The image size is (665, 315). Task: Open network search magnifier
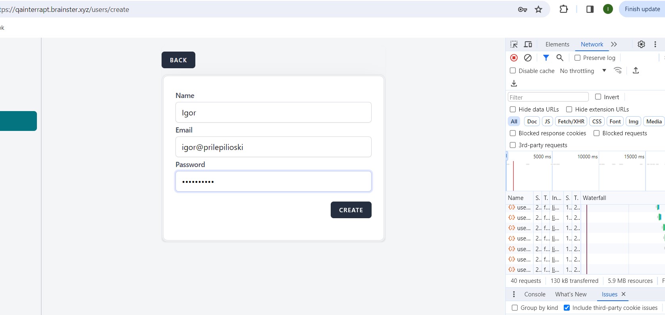coord(560,58)
